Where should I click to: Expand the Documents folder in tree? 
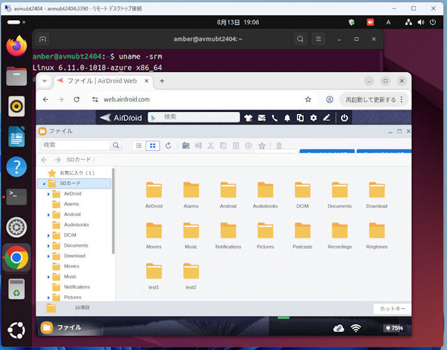tap(48, 246)
